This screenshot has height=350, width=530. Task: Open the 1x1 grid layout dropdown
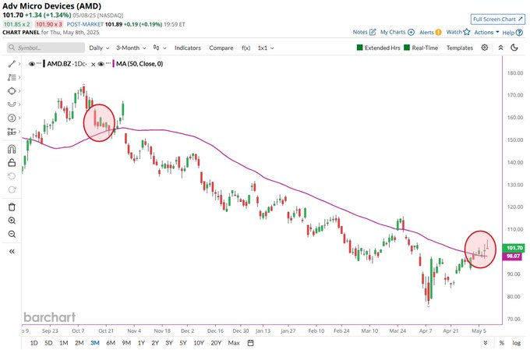266,48
